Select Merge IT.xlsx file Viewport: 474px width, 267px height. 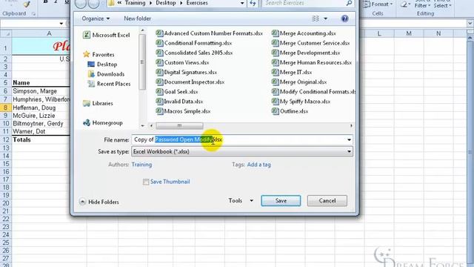tap(292, 72)
